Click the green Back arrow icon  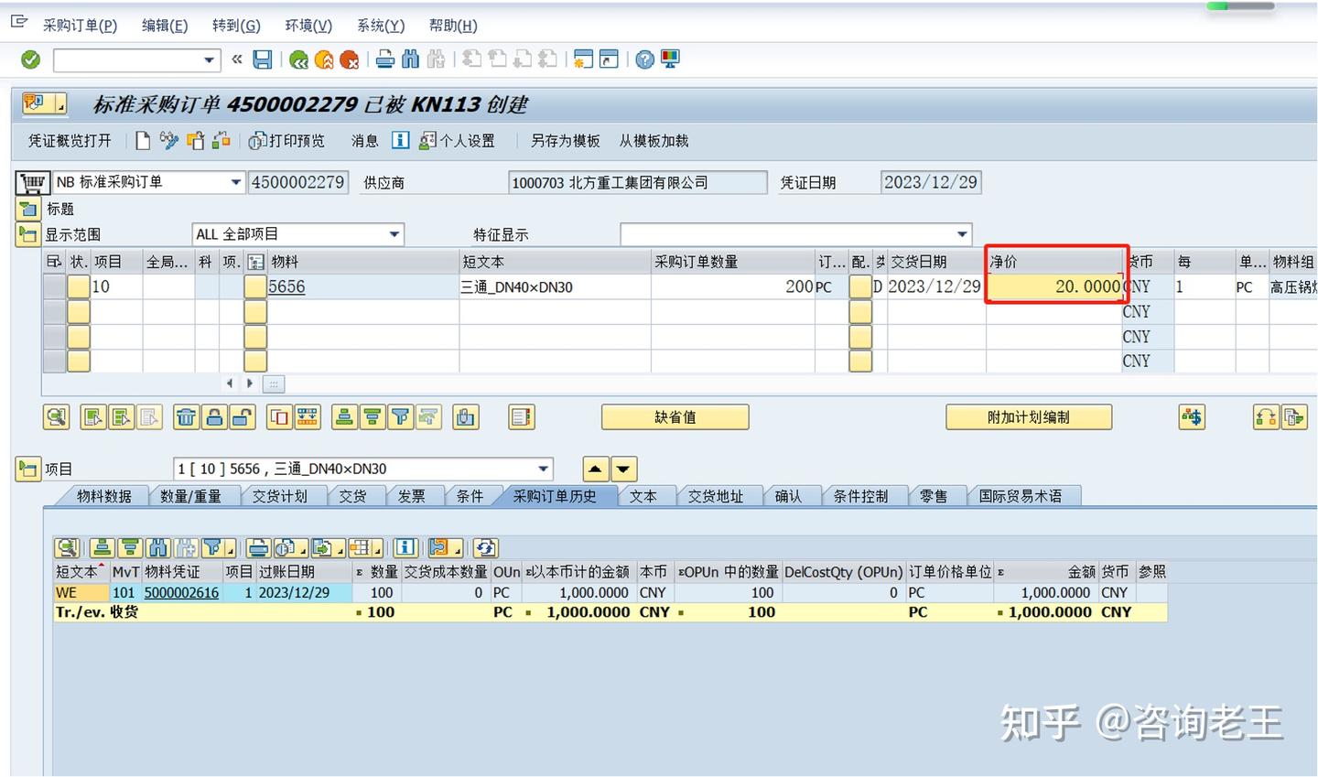298,60
